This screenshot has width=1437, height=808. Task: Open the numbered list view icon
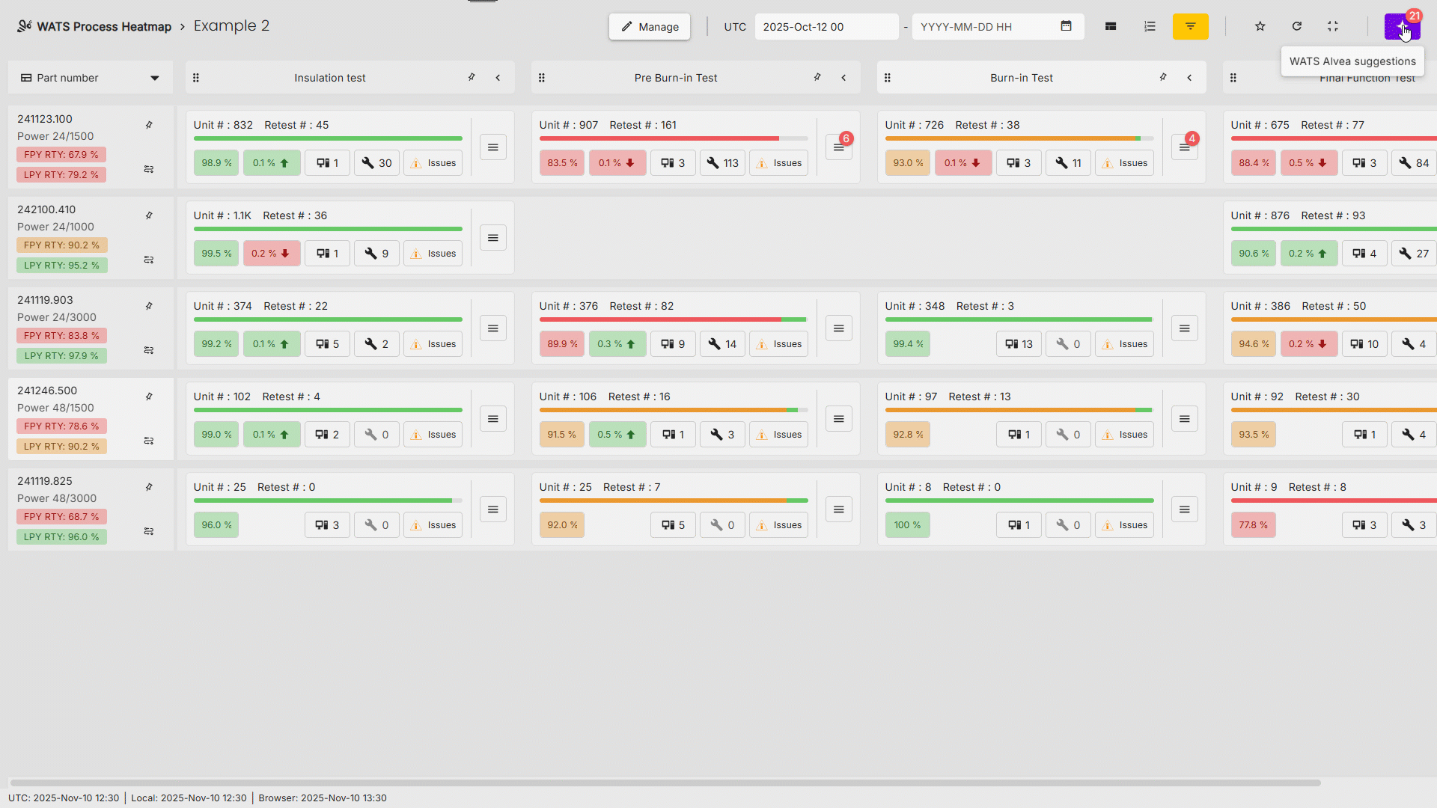(1150, 27)
